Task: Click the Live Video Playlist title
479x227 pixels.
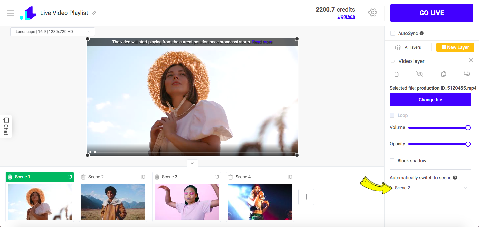Action: tap(64, 13)
